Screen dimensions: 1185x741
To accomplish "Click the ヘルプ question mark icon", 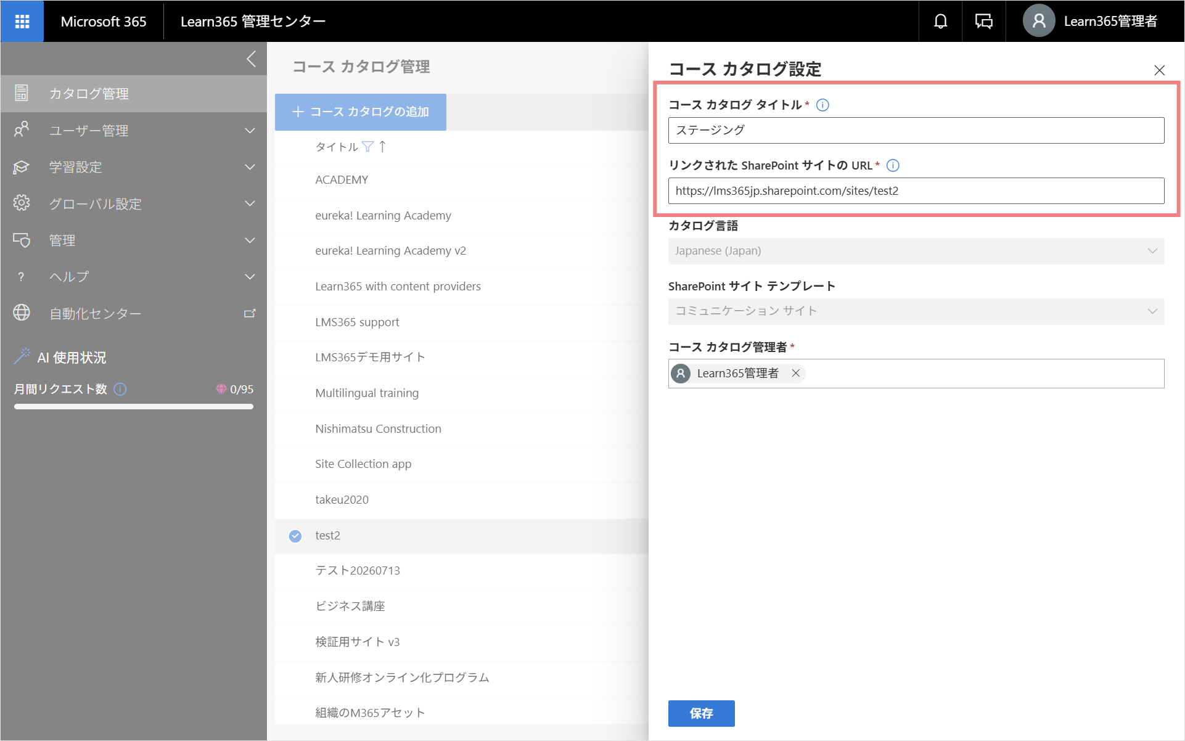I will 22,277.
